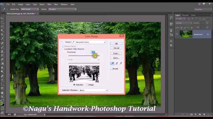Select the Horizontal Type tool
This screenshot has height=119, width=213.
(2, 80)
